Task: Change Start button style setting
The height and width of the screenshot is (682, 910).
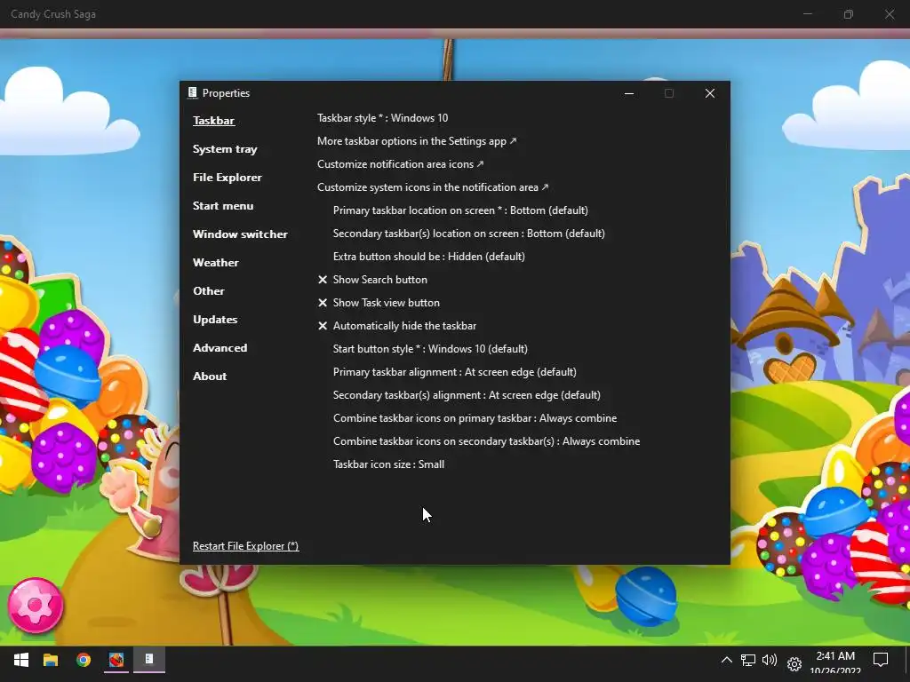Action: point(430,349)
